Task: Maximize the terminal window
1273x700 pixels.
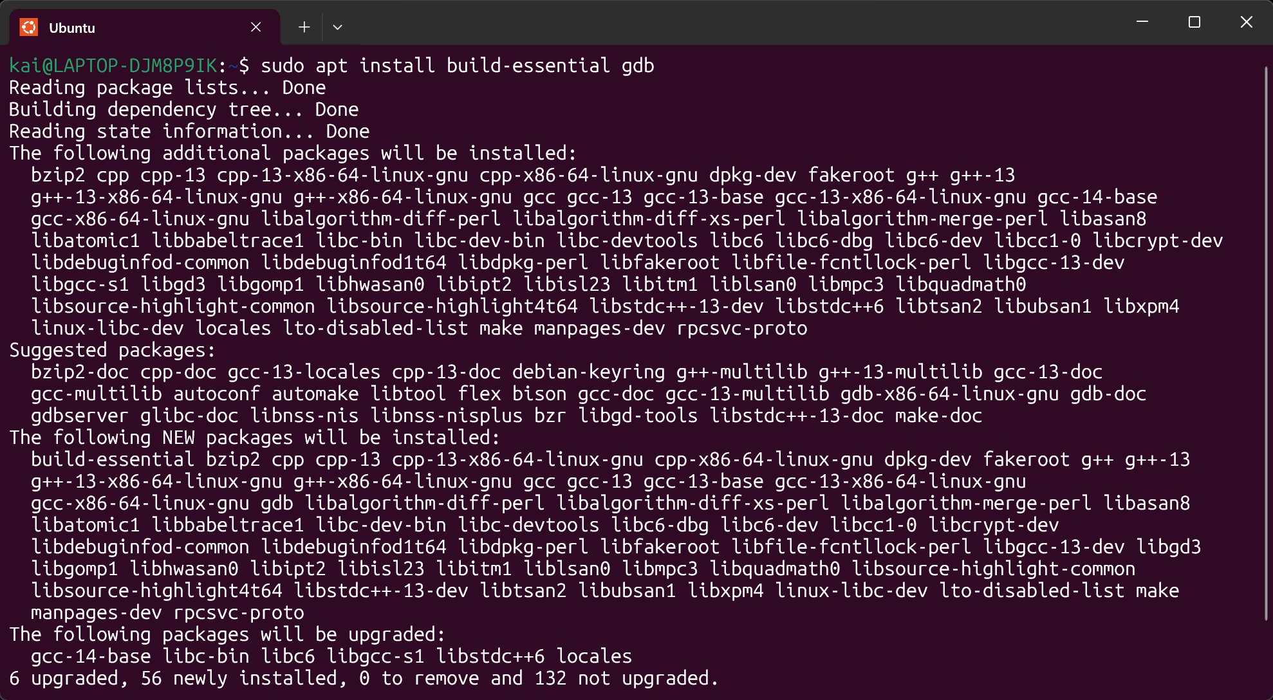Action: coord(1194,22)
